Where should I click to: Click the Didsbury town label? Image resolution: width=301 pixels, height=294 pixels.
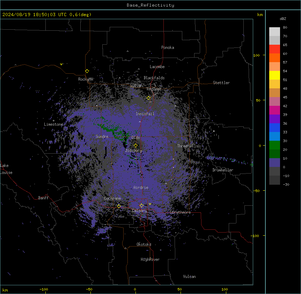[x=134, y=150]
